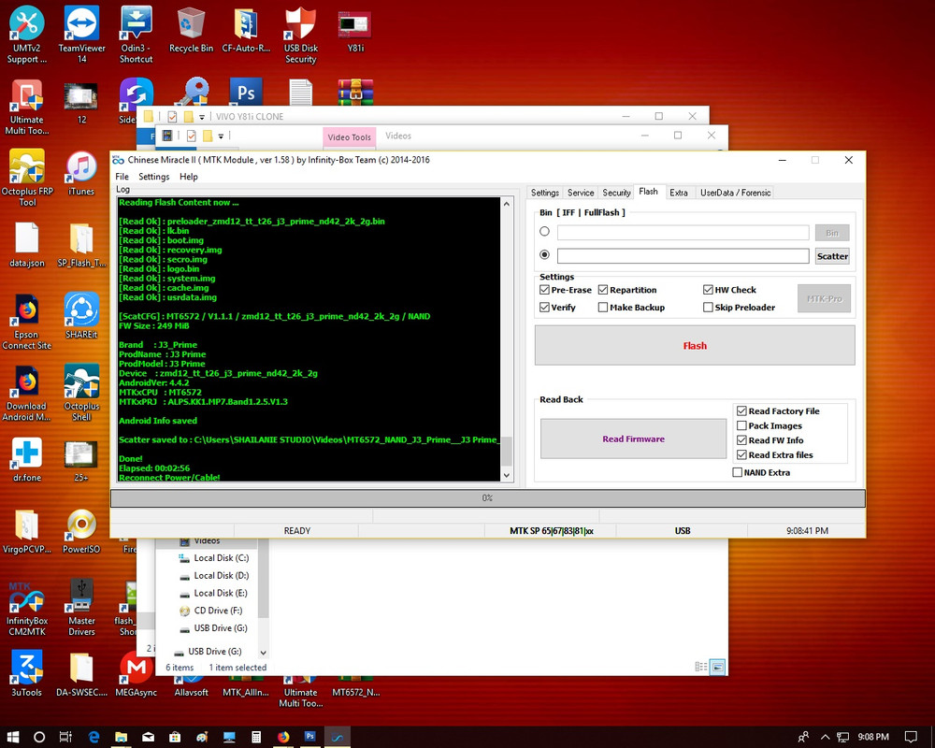Open InfinityBox CM2MTK desktop icon
Image resolution: width=935 pixels, height=748 pixels.
click(x=26, y=597)
